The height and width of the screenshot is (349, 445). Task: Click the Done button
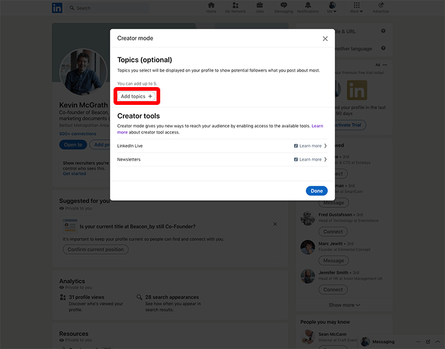317,191
